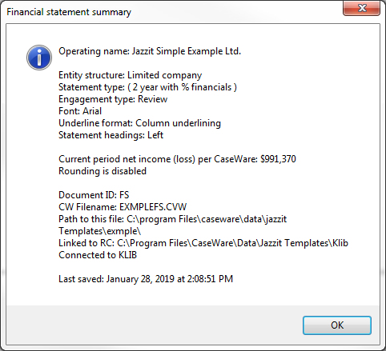The width and height of the screenshot is (386, 351).
Task: Click the Document ID: FS text
Action: (x=94, y=195)
